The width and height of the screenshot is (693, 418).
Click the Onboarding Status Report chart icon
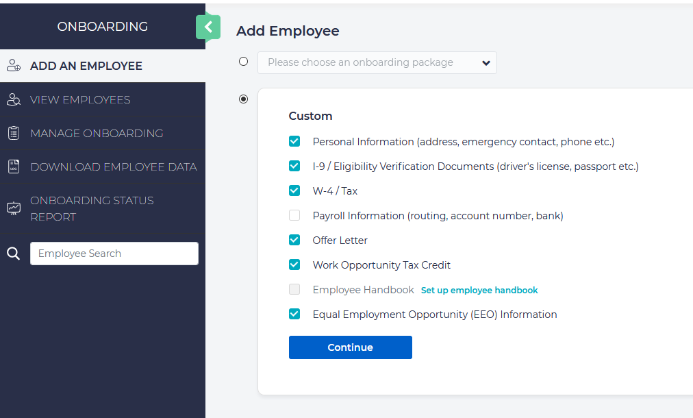(x=13, y=208)
